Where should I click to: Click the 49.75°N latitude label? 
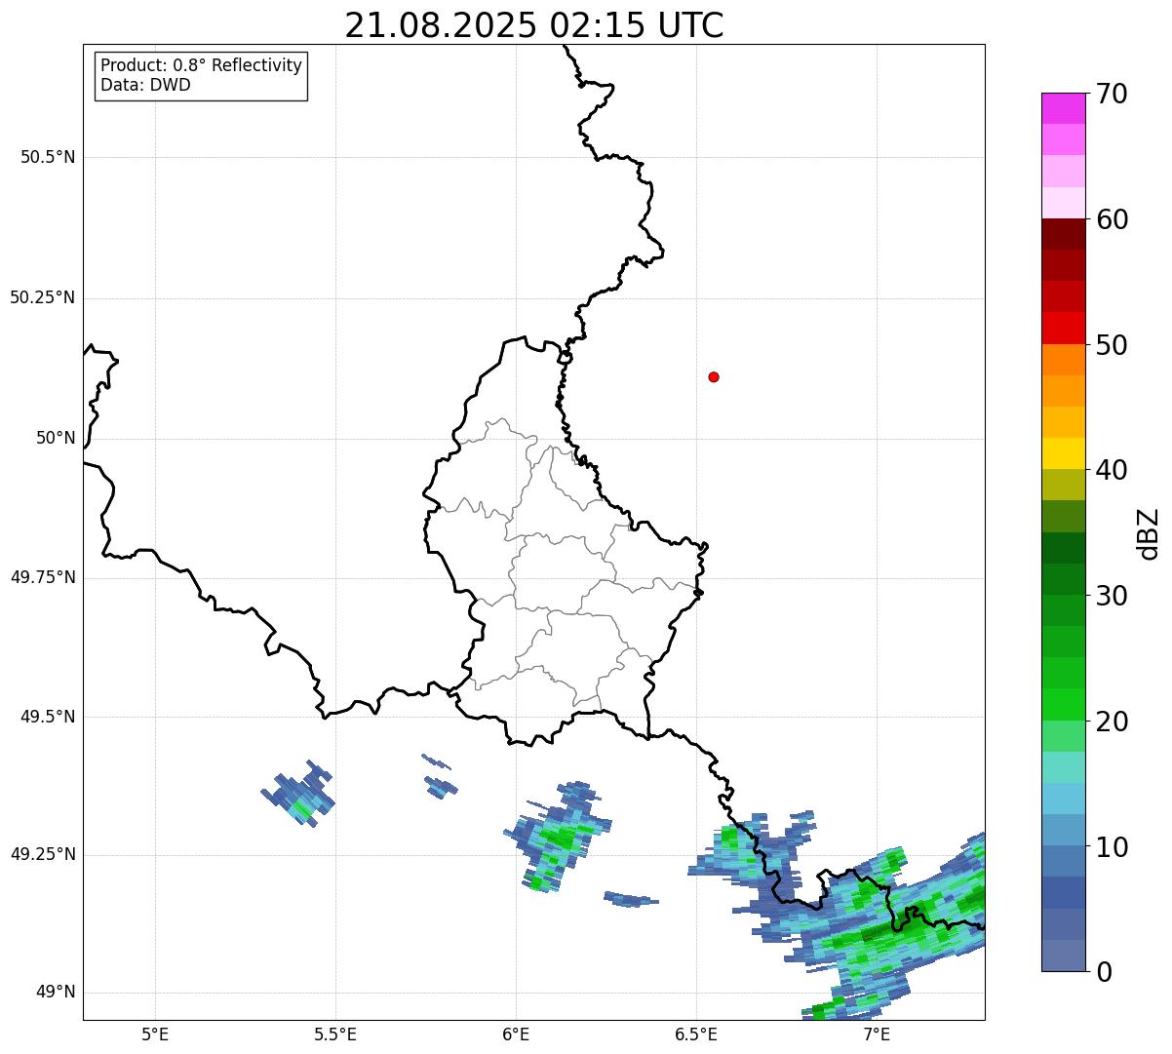pyautogui.click(x=43, y=577)
